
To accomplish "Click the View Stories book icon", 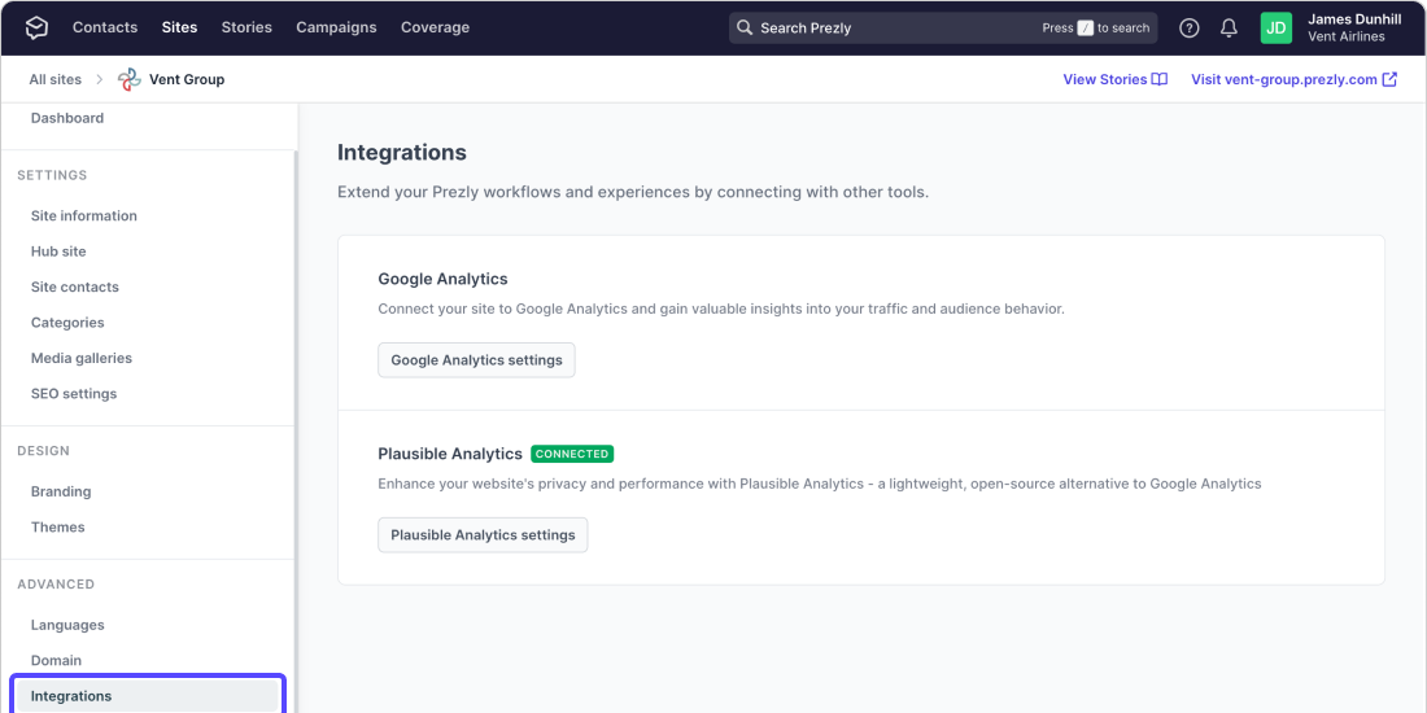I will [x=1159, y=79].
